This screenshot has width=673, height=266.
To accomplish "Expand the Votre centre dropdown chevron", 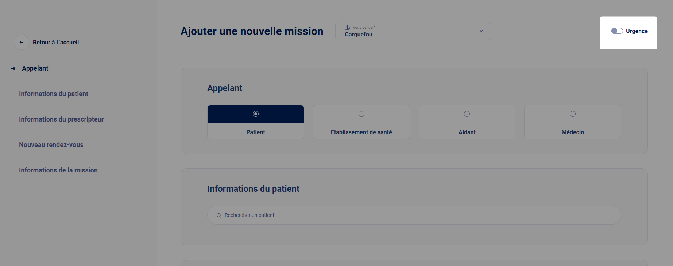I will (481, 31).
